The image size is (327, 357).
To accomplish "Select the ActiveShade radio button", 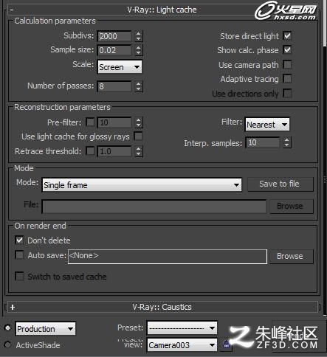I will [x=7, y=344].
